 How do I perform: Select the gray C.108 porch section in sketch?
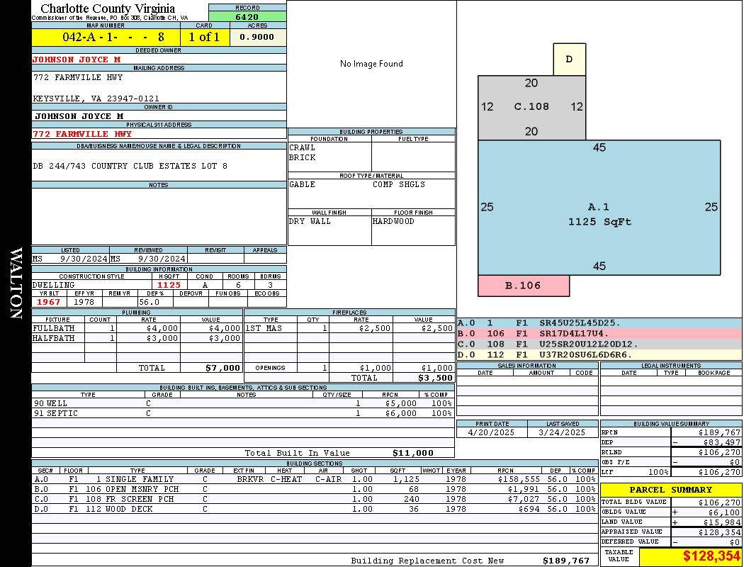click(x=531, y=107)
